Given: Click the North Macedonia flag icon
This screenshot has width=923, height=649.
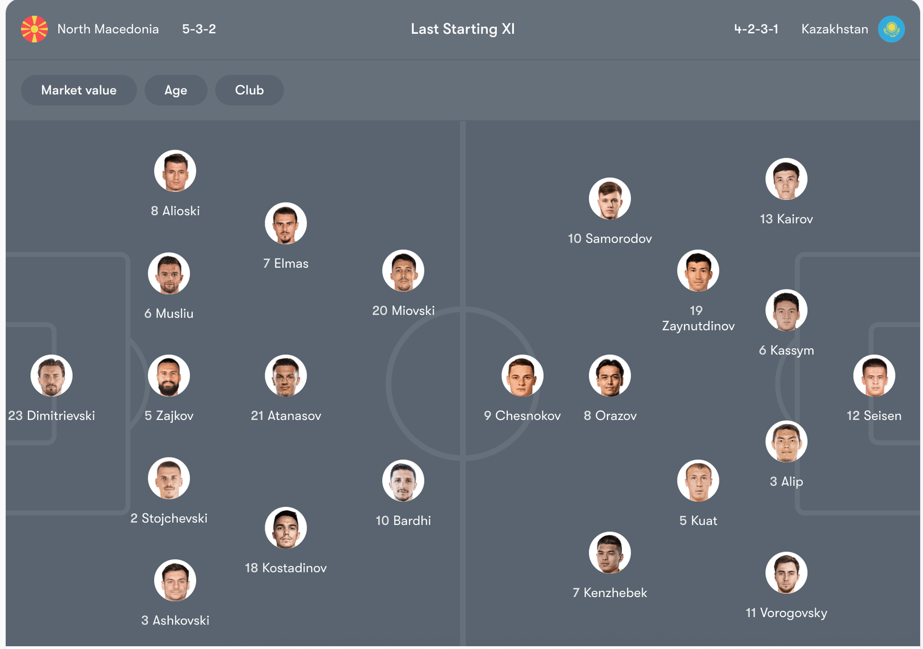Looking at the screenshot, I should pyautogui.click(x=34, y=29).
